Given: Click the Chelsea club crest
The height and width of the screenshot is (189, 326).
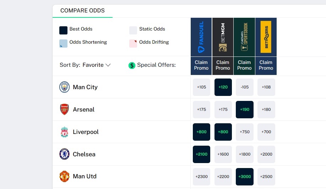Looking at the screenshot, I should (x=64, y=154).
